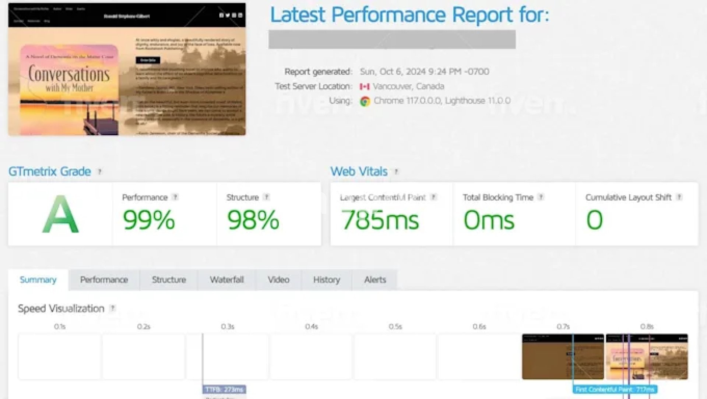Click the TTFB 273ms timeline marker
The height and width of the screenshot is (399, 707).
pos(224,389)
